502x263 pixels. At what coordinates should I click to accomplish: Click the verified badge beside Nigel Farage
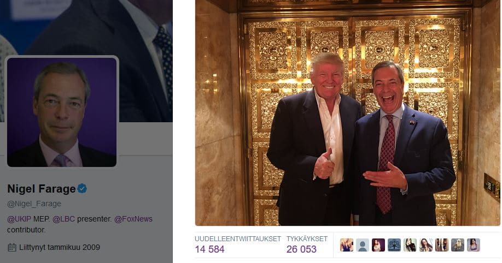tap(82, 189)
